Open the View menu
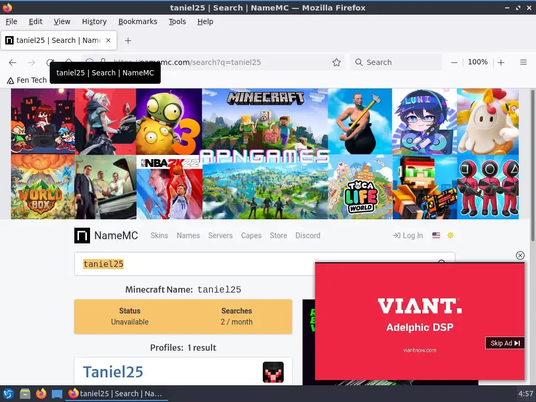This screenshot has height=402, width=536. (x=62, y=21)
